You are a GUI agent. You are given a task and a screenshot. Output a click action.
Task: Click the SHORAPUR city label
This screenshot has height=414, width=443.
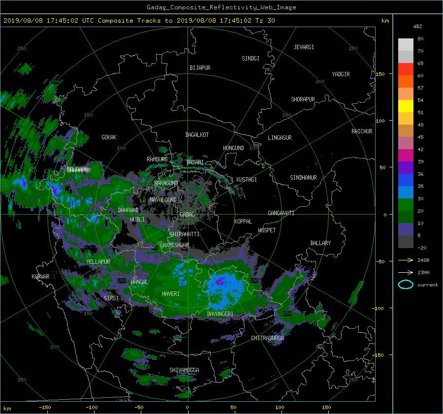[303, 99]
